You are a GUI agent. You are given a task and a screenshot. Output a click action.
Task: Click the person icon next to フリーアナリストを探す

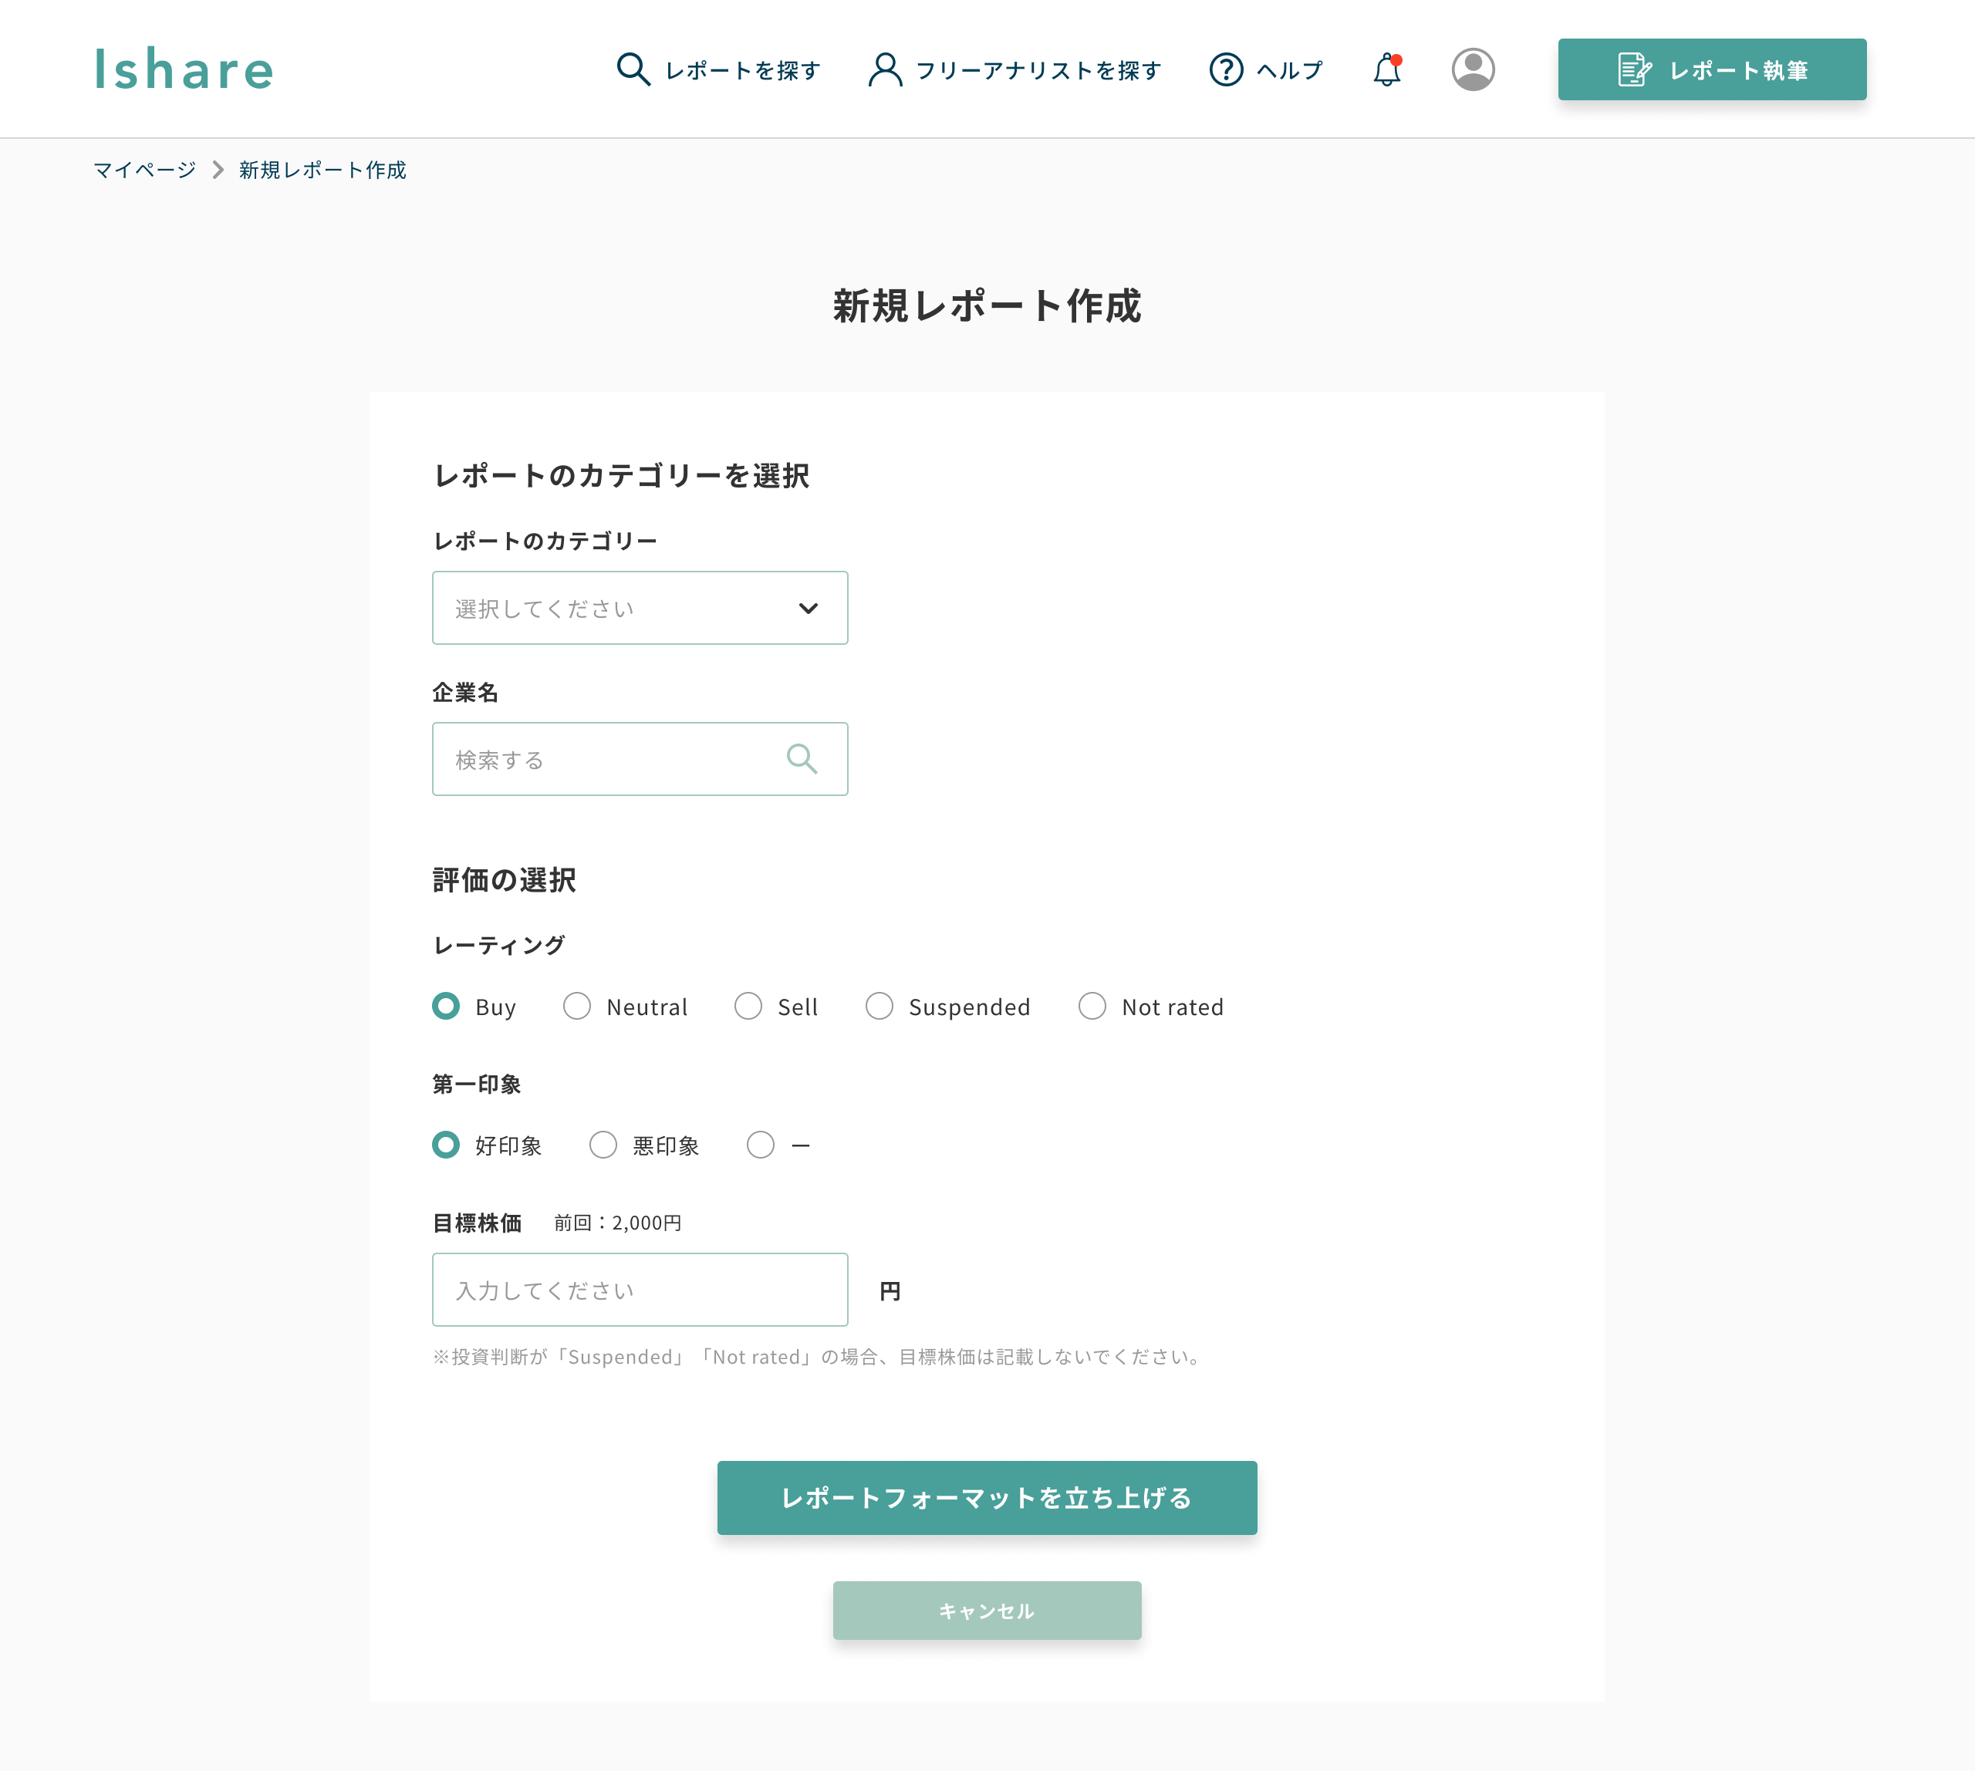tap(884, 69)
